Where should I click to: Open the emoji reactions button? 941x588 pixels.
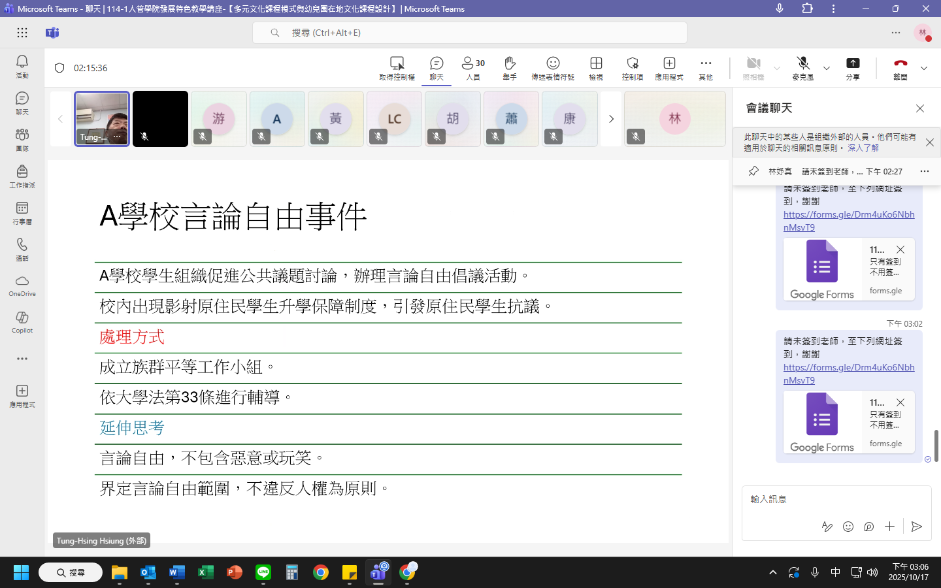point(553,67)
